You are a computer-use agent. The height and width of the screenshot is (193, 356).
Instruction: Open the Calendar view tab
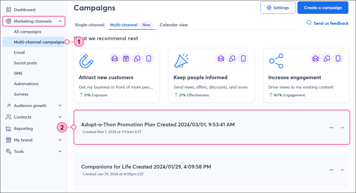(x=174, y=25)
